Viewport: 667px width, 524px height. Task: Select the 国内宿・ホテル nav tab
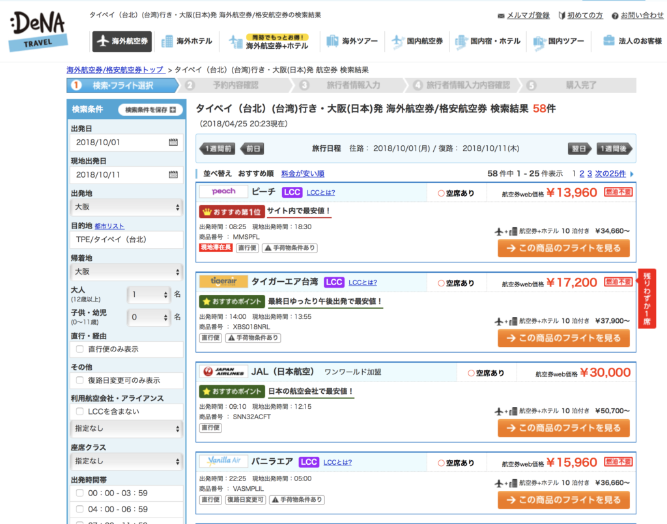[x=488, y=41]
